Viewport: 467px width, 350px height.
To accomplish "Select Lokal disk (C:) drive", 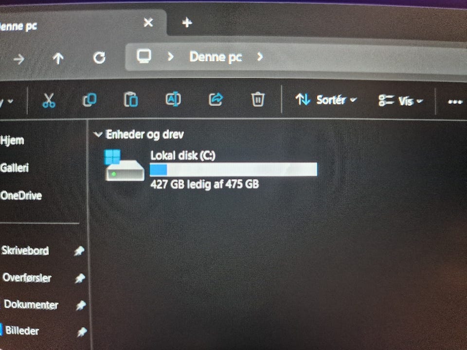I will tap(211, 169).
